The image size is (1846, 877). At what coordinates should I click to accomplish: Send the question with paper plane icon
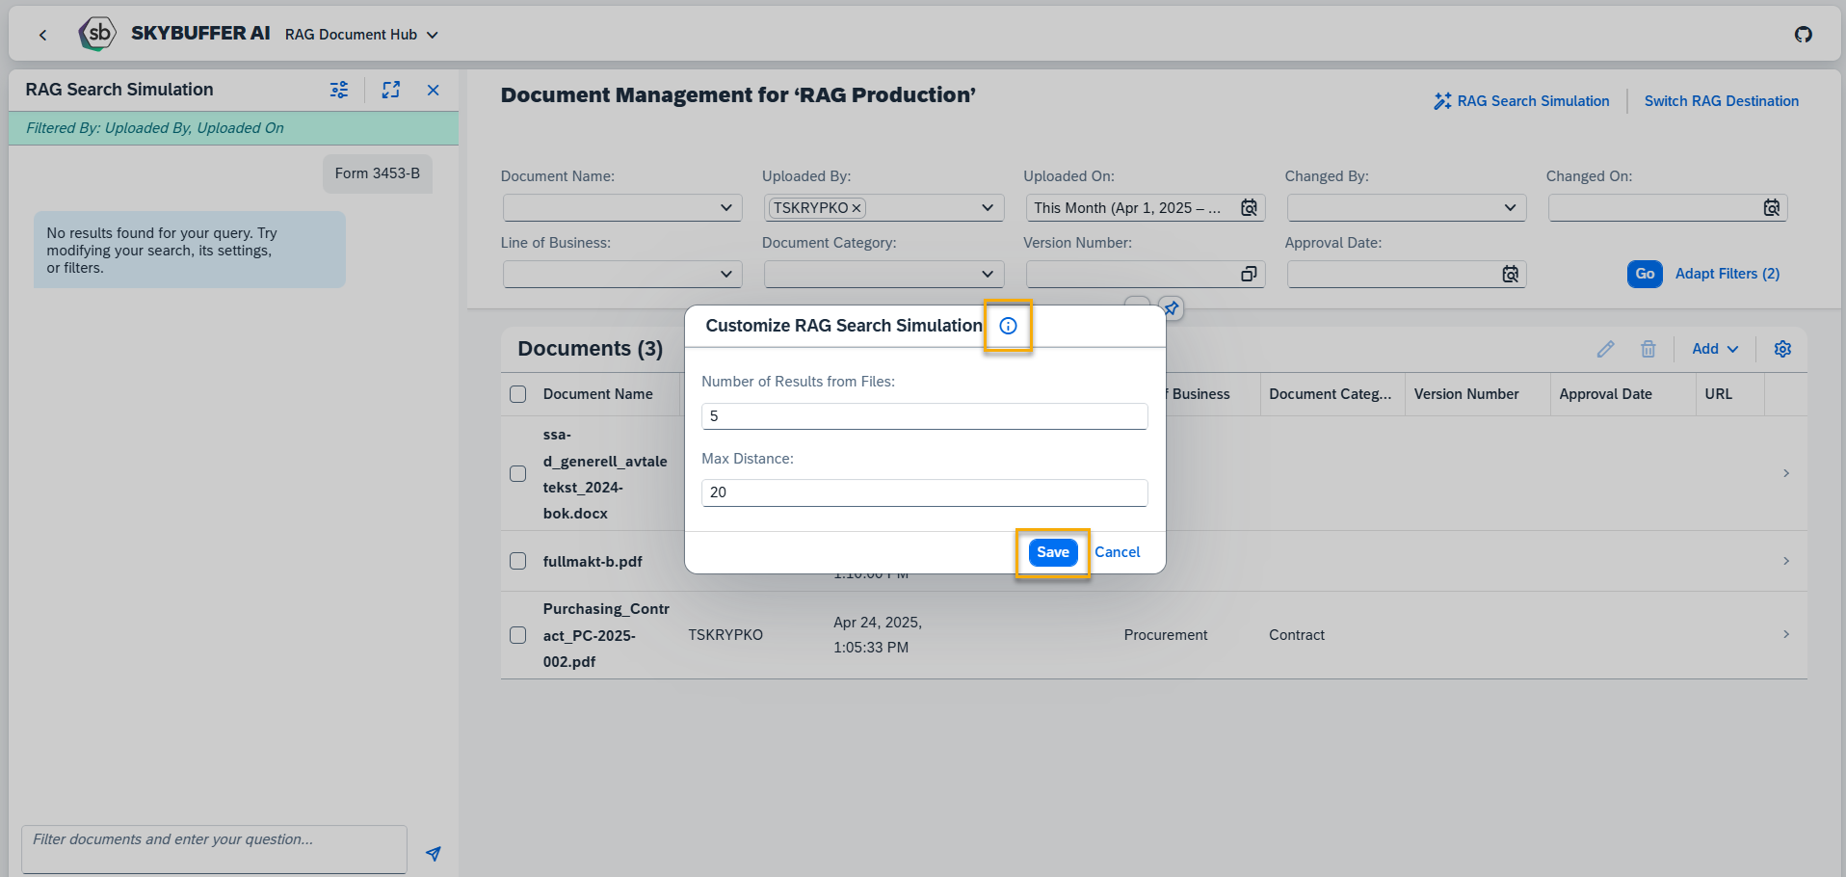coord(434,853)
